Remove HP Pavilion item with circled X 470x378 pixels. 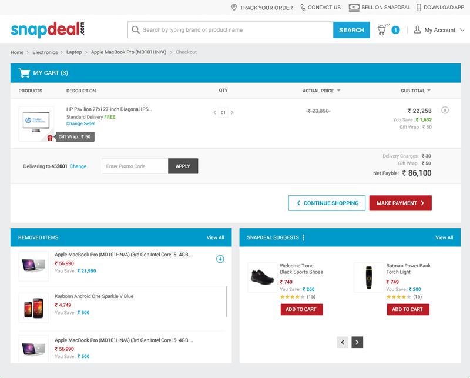pos(445,110)
